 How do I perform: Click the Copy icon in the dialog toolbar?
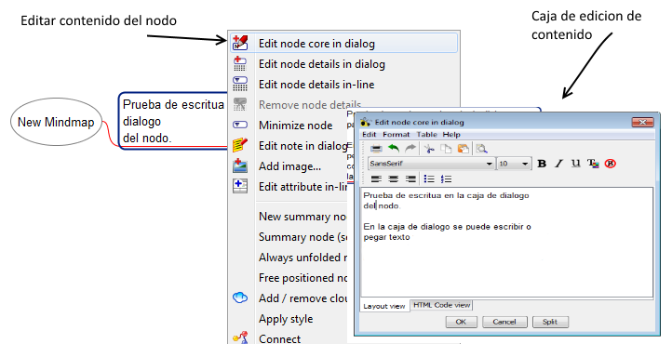tap(446, 149)
